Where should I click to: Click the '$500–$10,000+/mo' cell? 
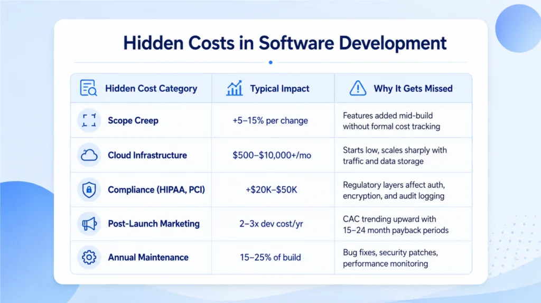click(272, 155)
